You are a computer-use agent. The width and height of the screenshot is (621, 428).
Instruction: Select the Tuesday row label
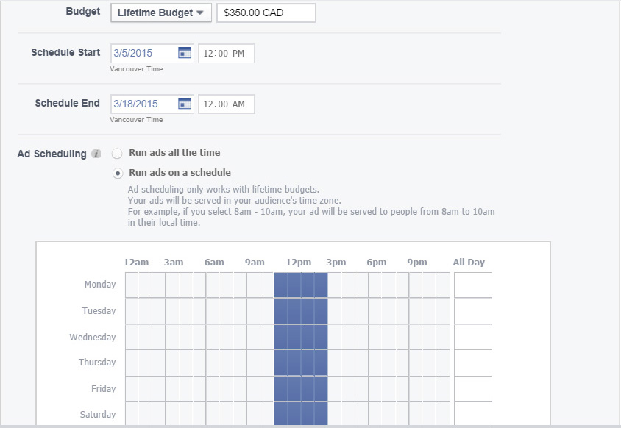(99, 311)
